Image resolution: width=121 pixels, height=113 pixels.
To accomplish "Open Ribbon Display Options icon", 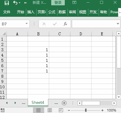I will (x=74, y=2).
